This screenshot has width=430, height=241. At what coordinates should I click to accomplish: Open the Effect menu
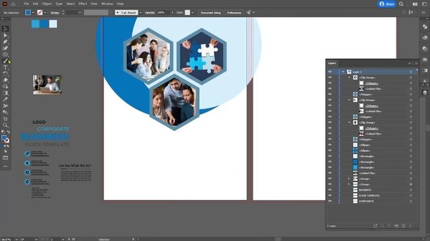(83, 4)
